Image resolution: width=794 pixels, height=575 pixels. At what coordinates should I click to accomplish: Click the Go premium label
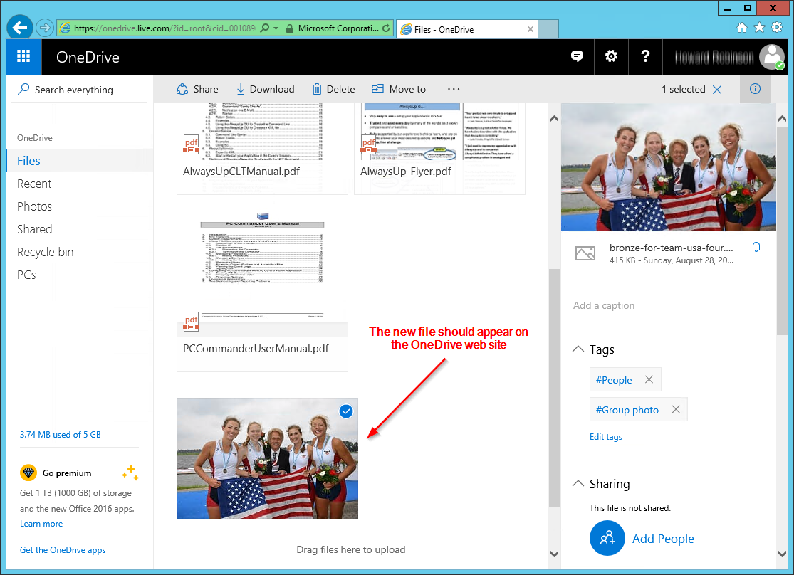[x=67, y=473]
